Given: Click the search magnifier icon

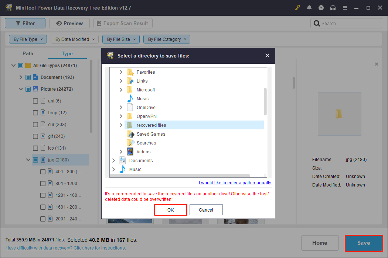Looking at the screenshot, I should [x=317, y=23].
